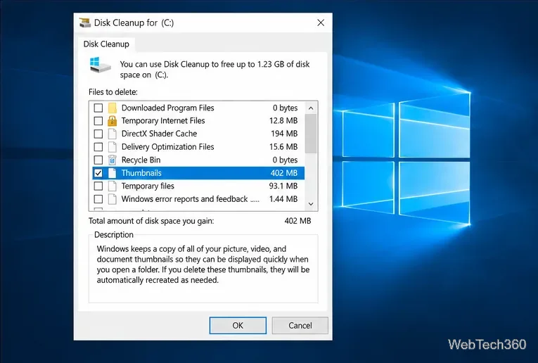The width and height of the screenshot is (538, 363).
Task: Click the Windows drive icon beside the summary text
Action: [100, 65]
